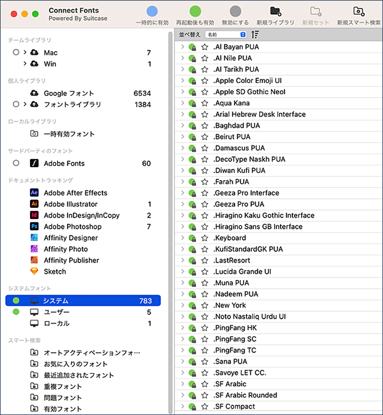This screenshot has width=383, height=415.
Task: Select Affinity Publisher in sidebar
Action: pyautogui.click(x=71, y=260)
